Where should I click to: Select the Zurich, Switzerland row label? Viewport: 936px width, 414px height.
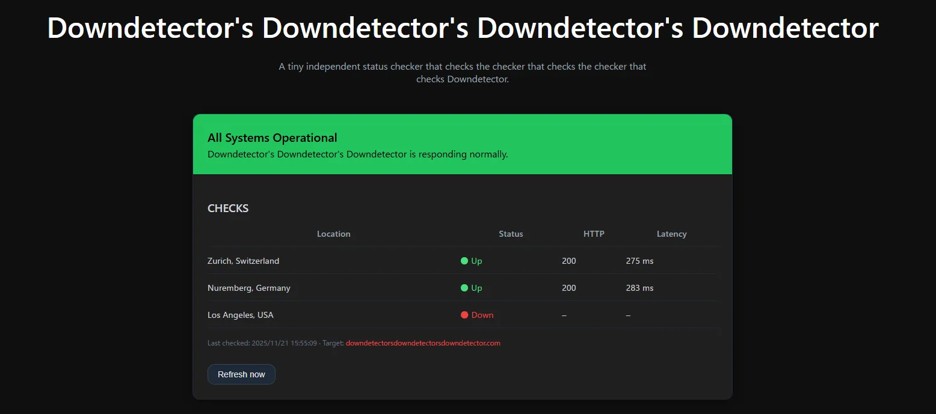[x=243, y=261]
